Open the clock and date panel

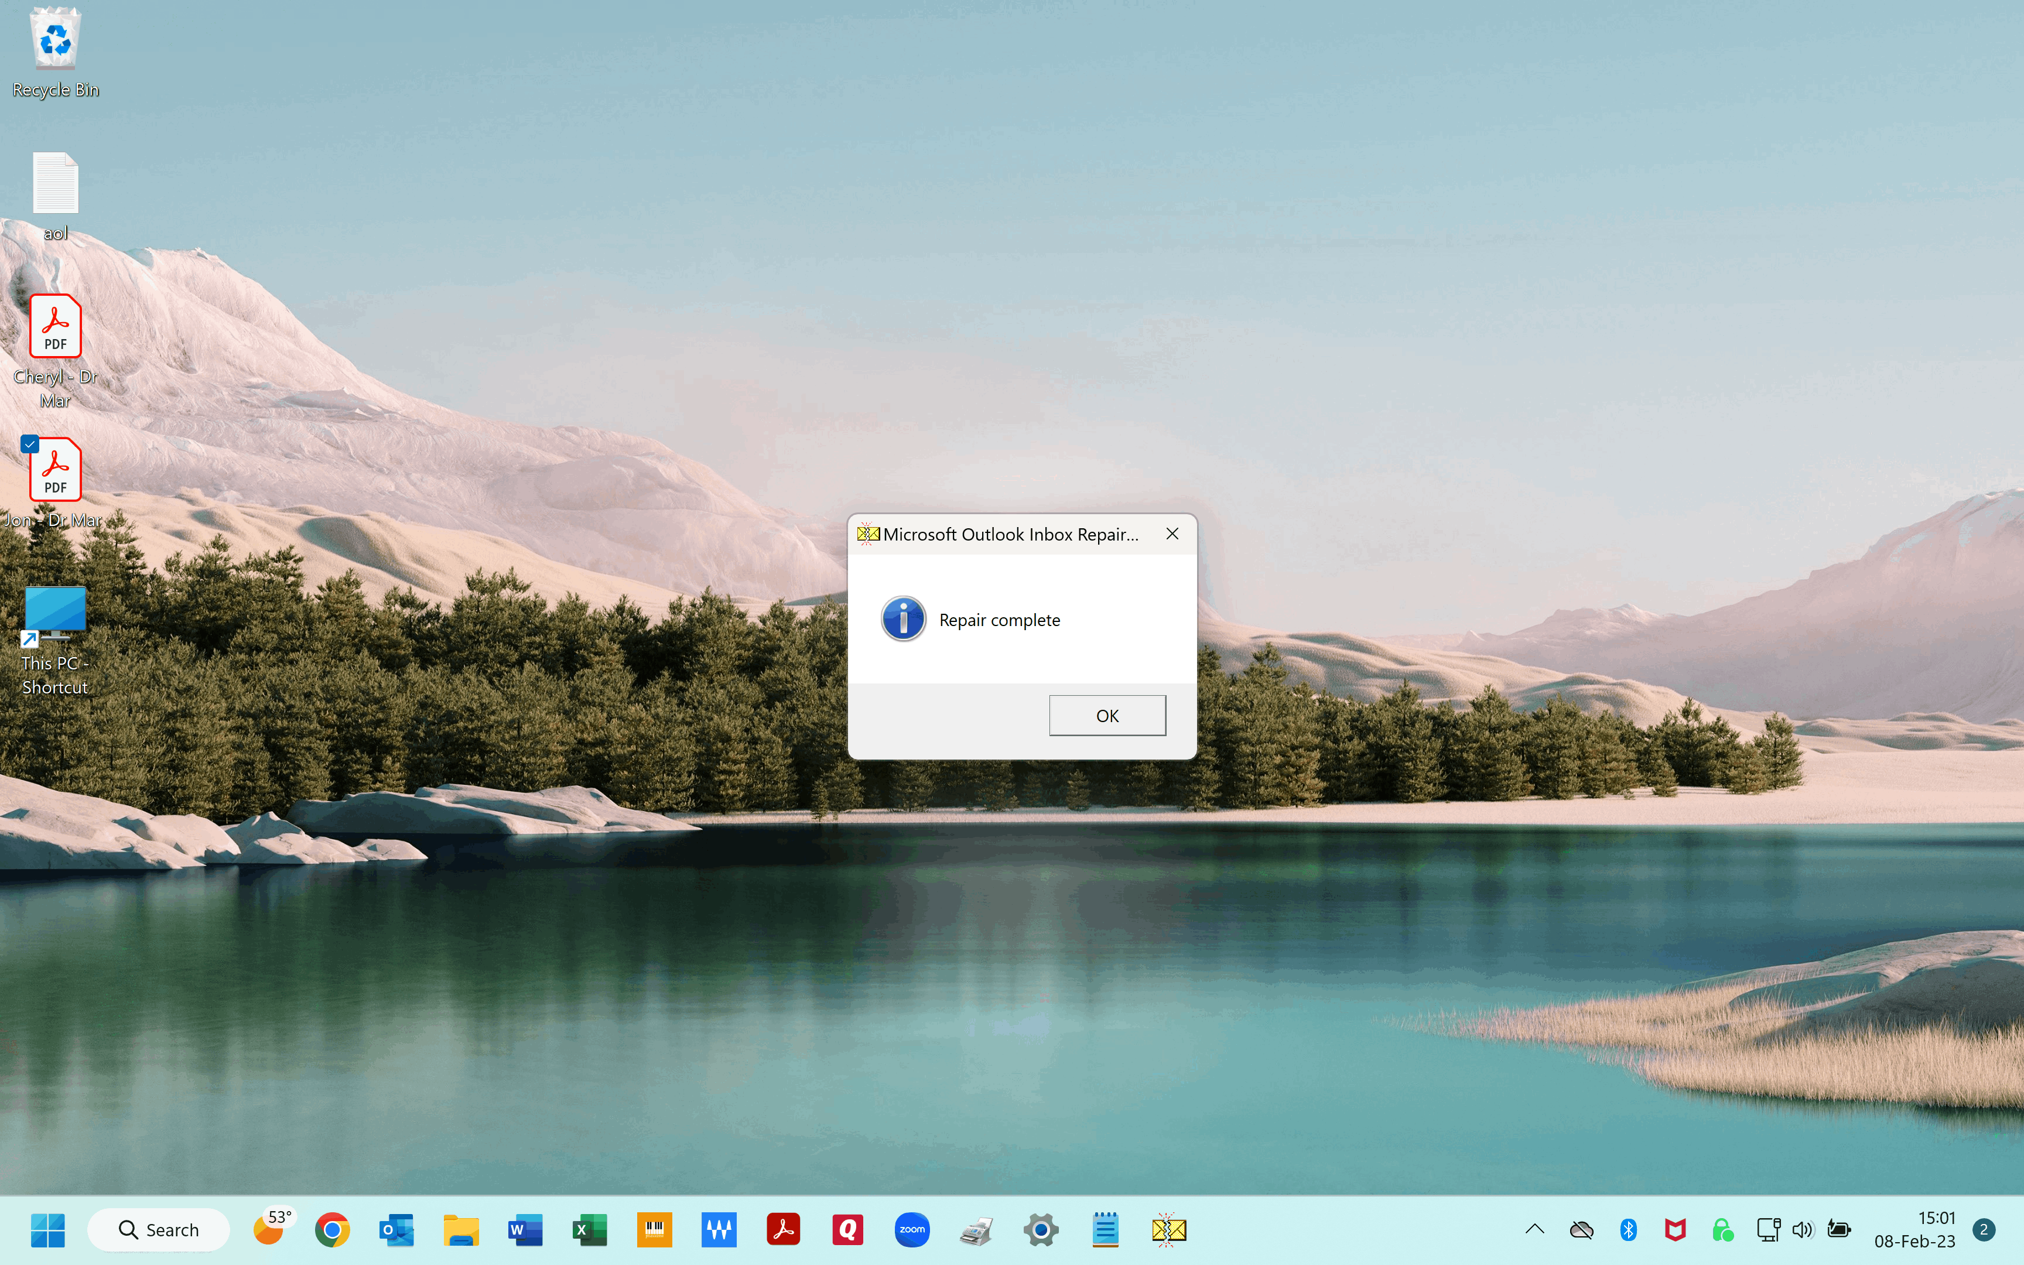click(1914, 1229)
